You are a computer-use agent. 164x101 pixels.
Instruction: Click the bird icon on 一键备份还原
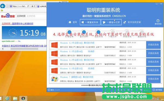104,22
